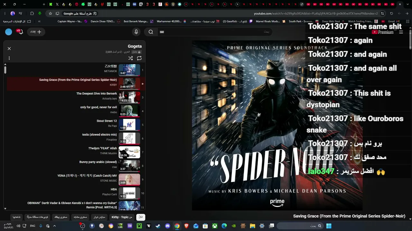Click the HBA Playboi Carti thumbnail
412x231 pixels.
[129, 193]
